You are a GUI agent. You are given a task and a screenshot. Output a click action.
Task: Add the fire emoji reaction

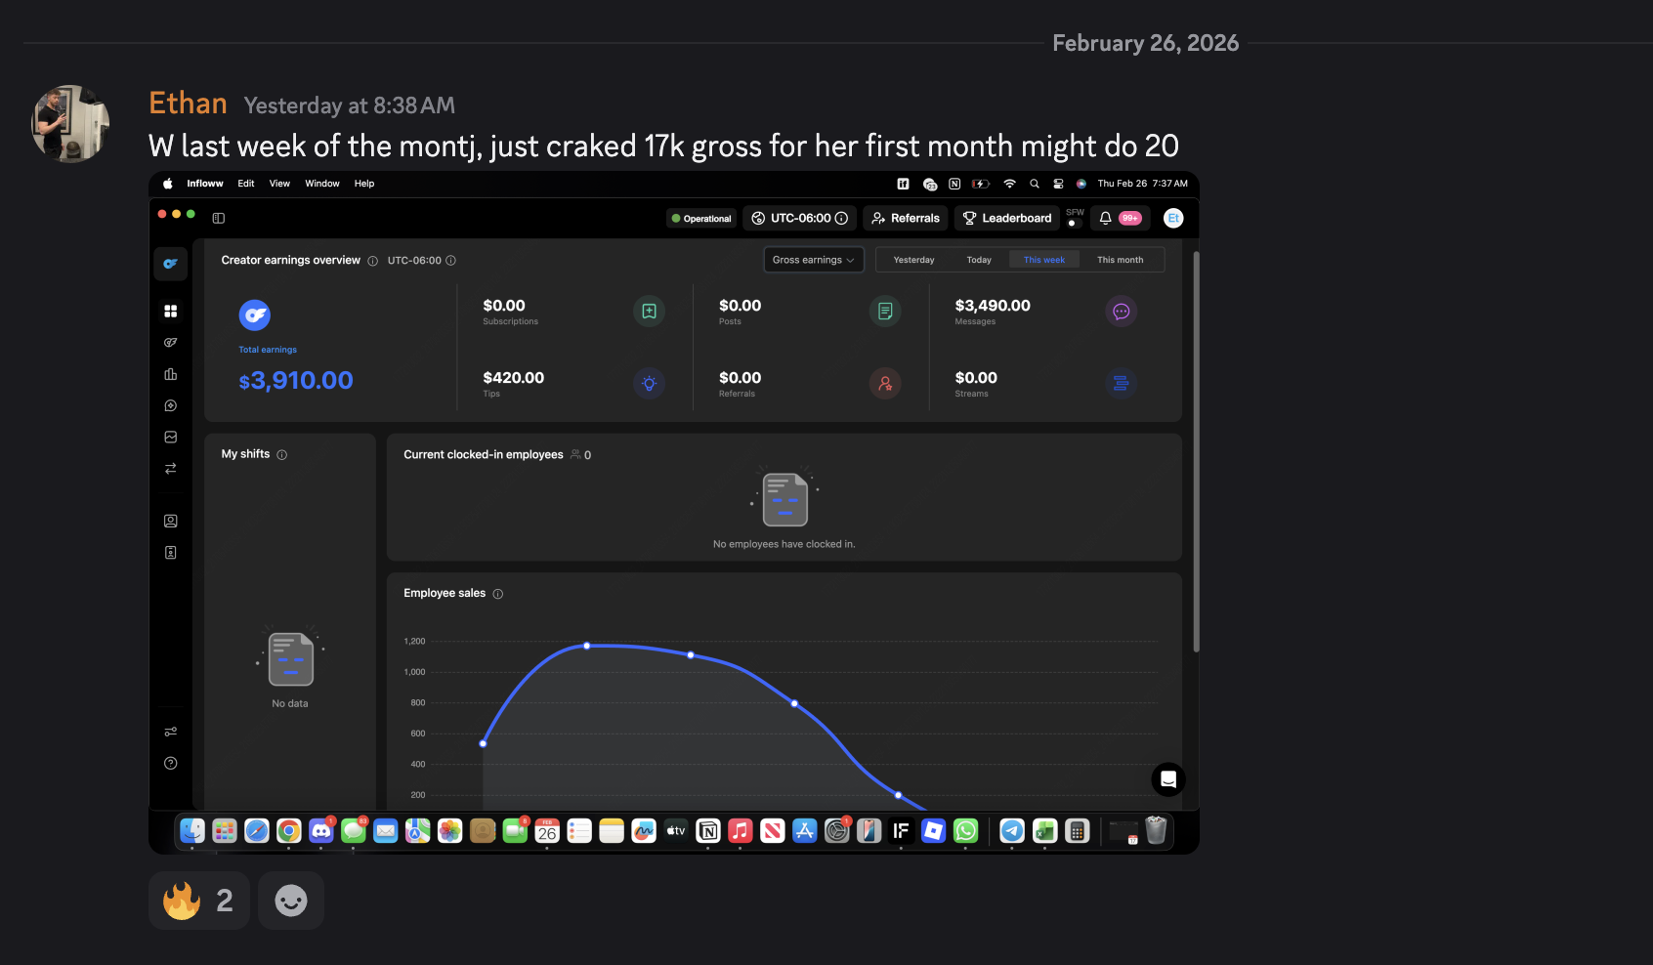(x=198, y=901)
